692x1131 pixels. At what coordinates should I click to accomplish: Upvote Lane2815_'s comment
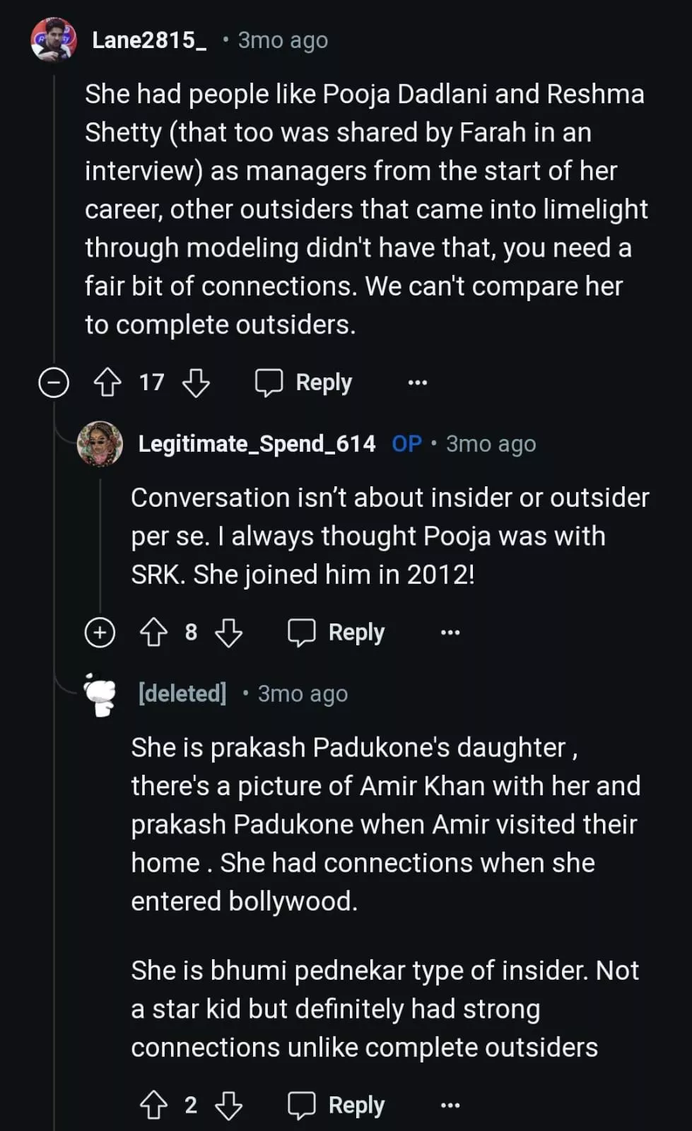107,382
